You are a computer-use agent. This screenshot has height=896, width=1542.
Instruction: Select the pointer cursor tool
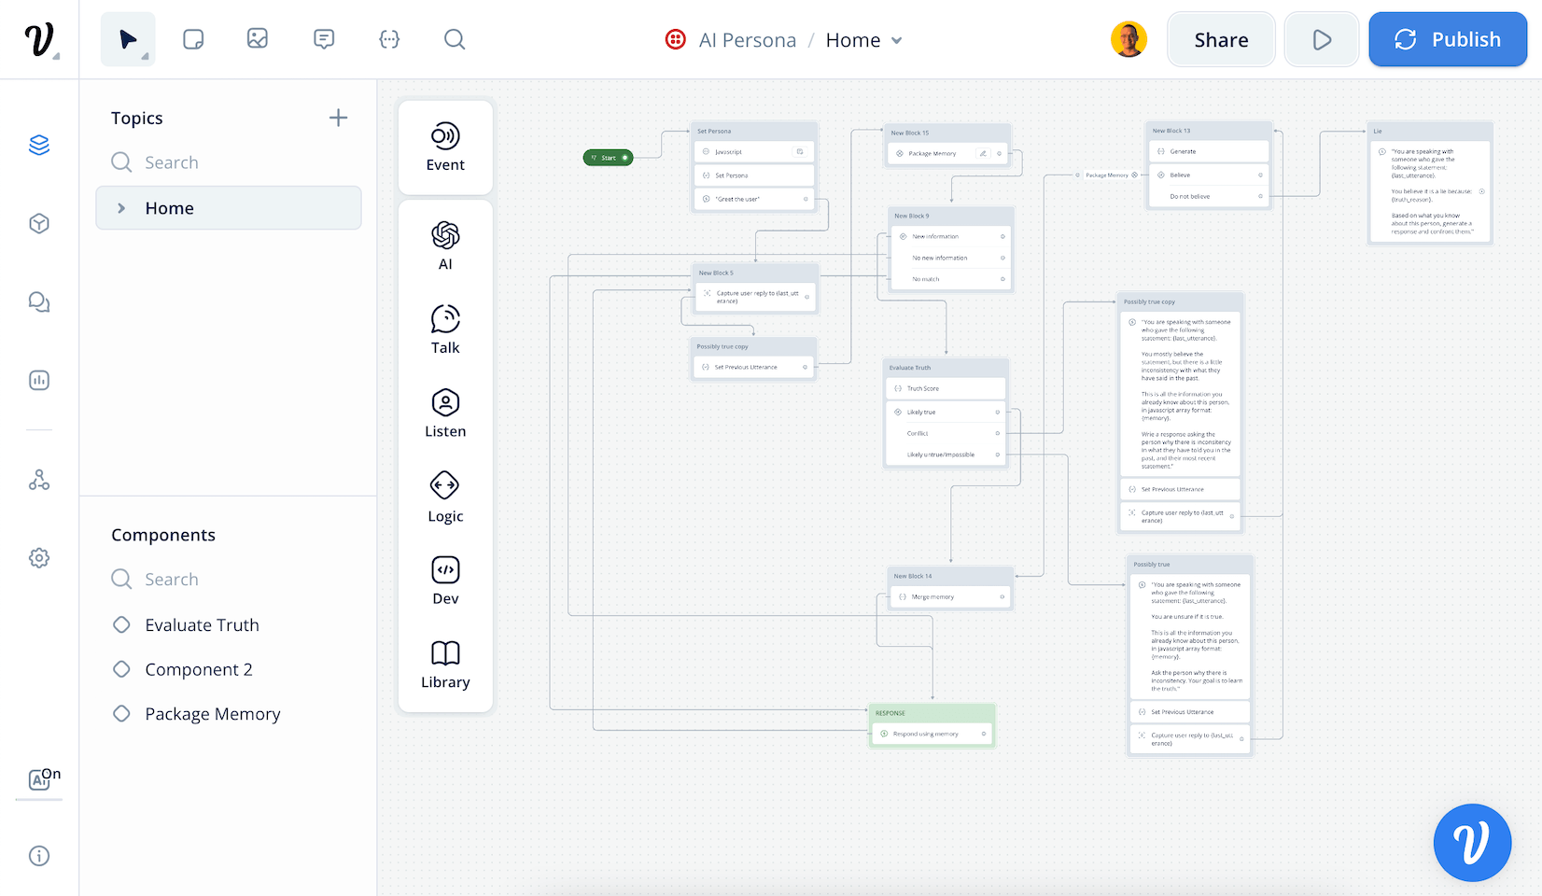(128, 39)
